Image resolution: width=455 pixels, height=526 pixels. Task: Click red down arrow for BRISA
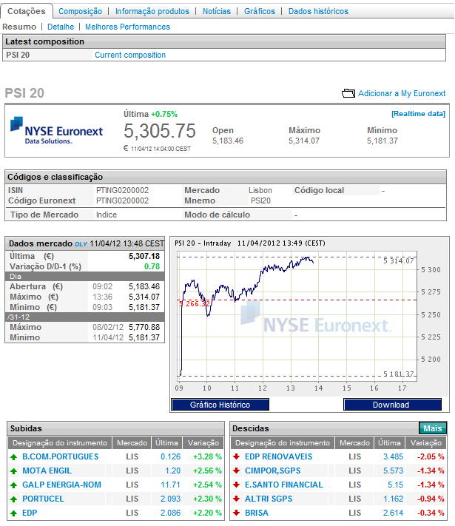[x=237, y=513]
